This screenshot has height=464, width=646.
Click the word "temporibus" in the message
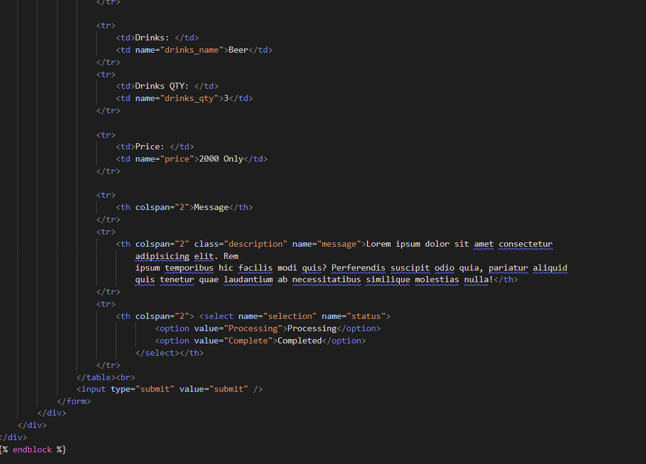[x=189, y=268]
